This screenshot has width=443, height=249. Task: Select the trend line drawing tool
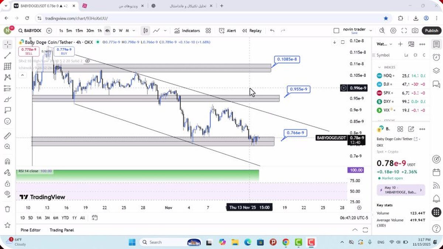pos(7,55)
